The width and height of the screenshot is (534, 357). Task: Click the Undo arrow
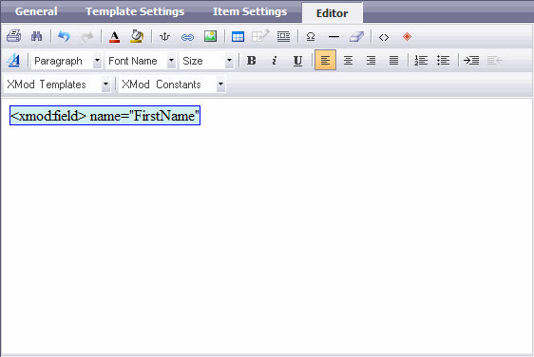tap(64, 36)
